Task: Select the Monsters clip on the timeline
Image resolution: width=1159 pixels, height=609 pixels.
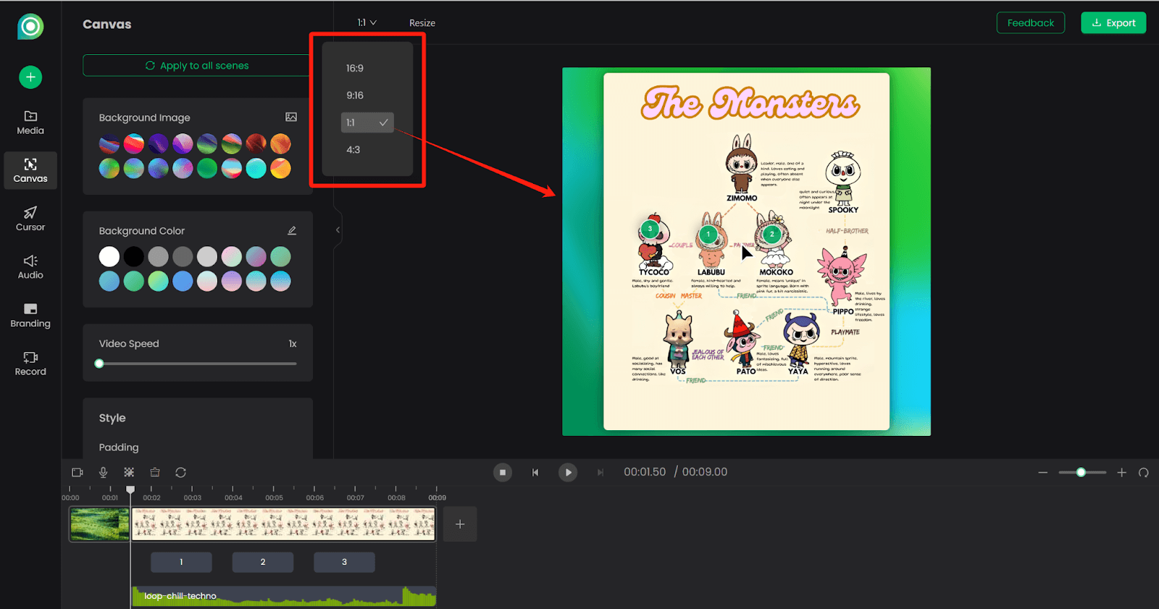Action: 283,524
